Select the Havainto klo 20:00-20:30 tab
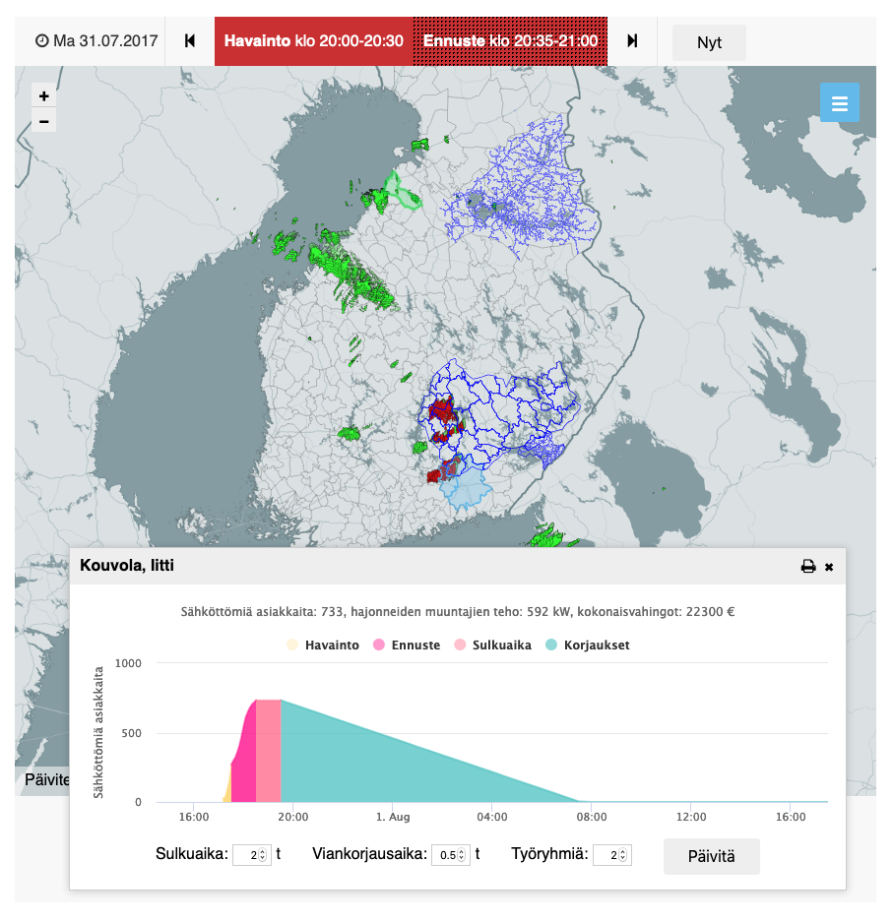The height and width of the screenshot is (922, 894). pyautogui.click(x=314, y=41)
